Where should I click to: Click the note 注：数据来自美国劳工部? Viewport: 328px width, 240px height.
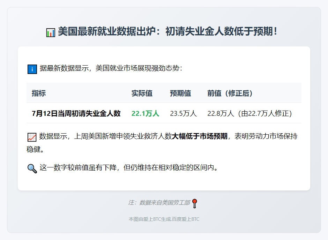point(159,203)
